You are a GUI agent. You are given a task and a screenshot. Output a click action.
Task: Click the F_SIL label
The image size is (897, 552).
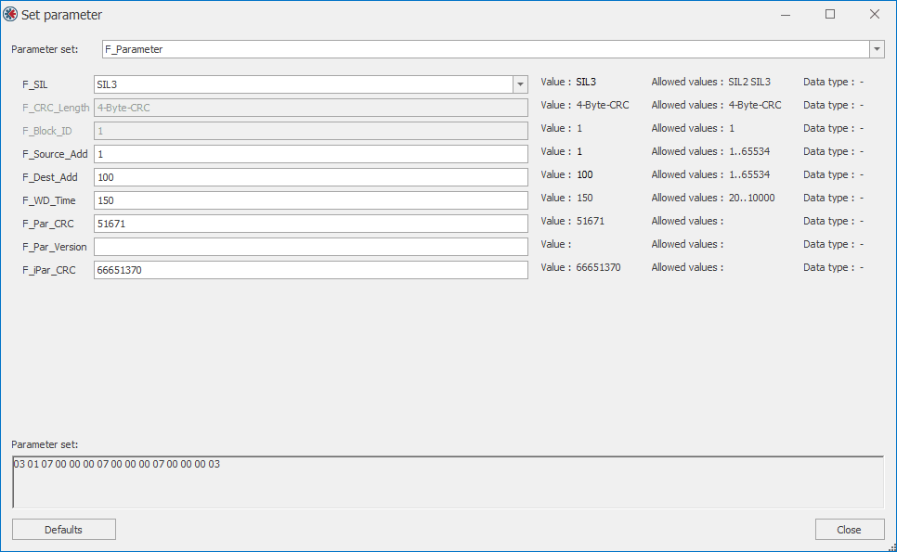coord(35,84)
